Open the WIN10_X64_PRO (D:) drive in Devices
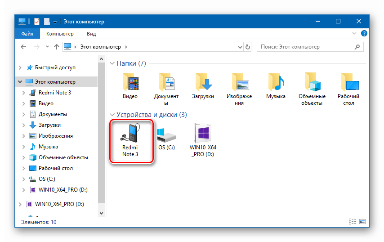 pos(203,133)
